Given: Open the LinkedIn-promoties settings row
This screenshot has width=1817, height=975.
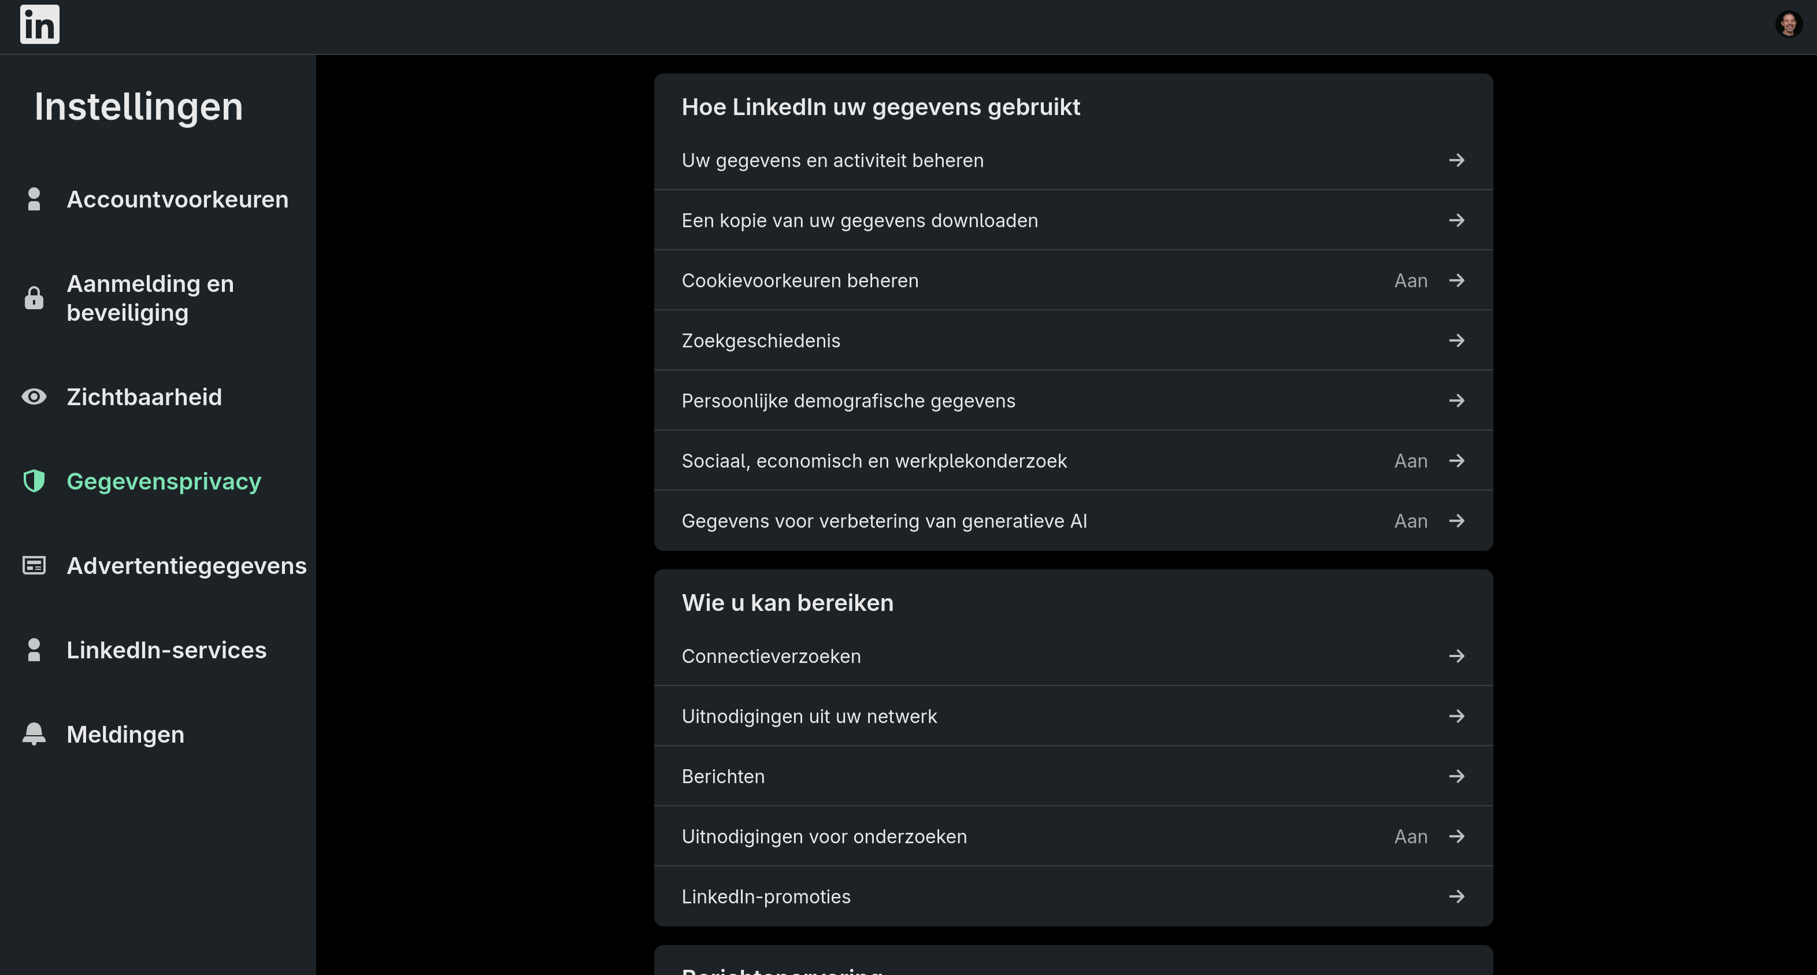Looking at the screenshot, I should point(766,897).
